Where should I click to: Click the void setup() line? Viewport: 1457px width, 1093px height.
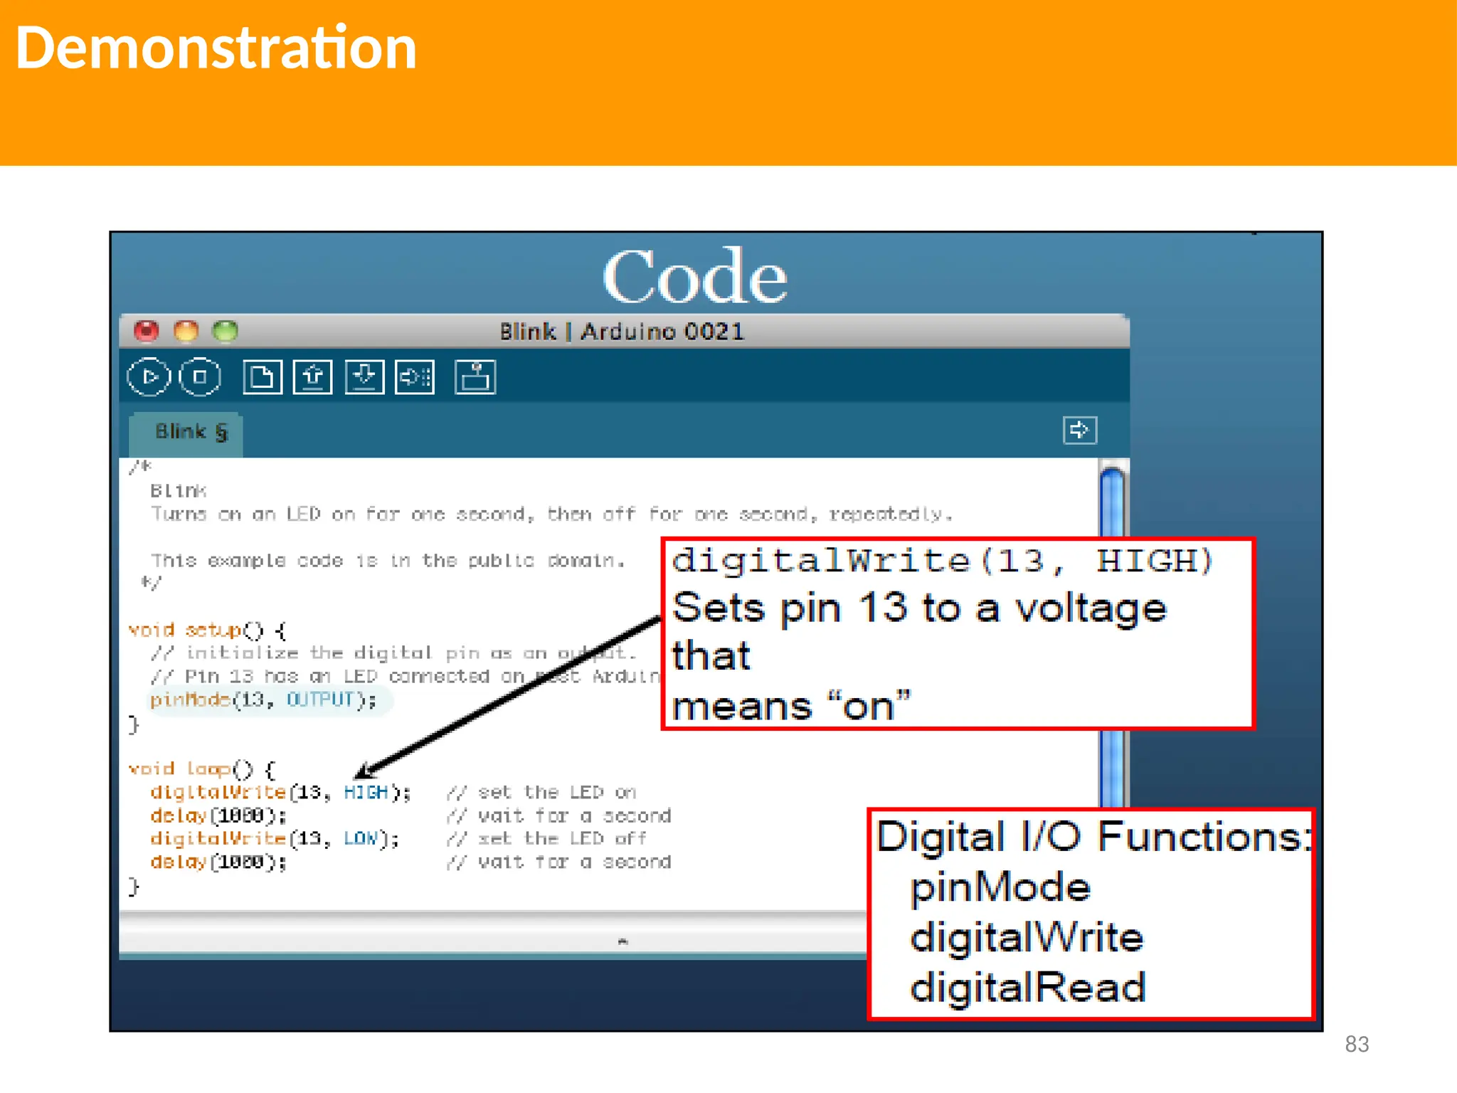pos(206,630)
